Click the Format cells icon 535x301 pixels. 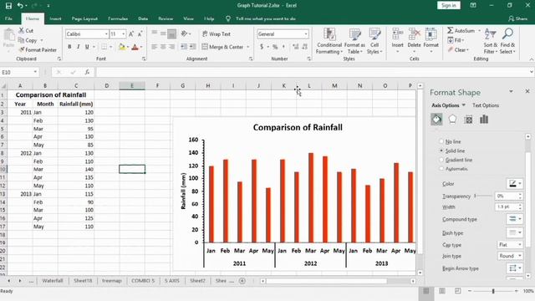431,34
